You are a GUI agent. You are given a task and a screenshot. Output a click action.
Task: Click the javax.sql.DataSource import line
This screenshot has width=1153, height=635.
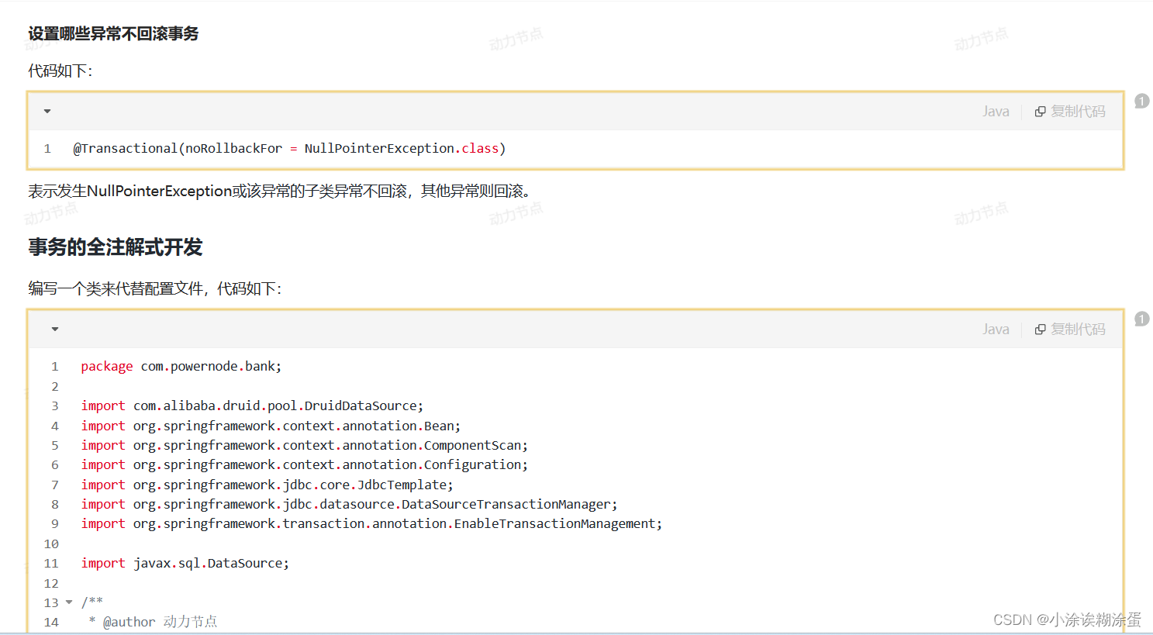click(185, 563)
